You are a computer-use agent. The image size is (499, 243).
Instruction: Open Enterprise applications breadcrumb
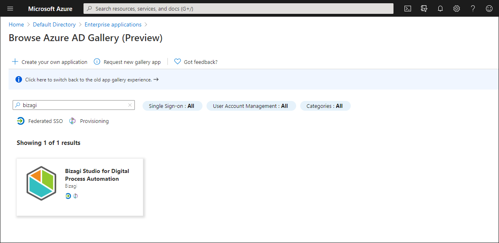[x=113, y=24]
